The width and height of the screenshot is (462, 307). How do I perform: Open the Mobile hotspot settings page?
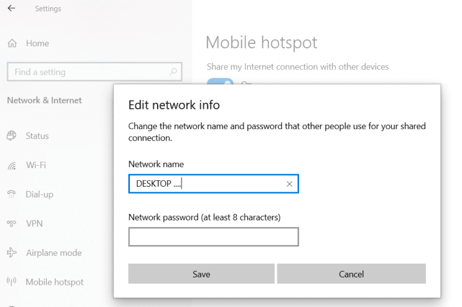click(55, 282)
